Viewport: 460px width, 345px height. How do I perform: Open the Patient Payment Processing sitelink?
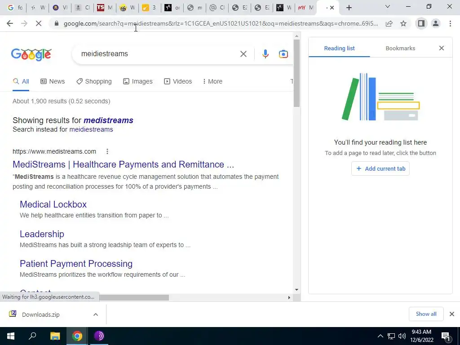[76, 264]
